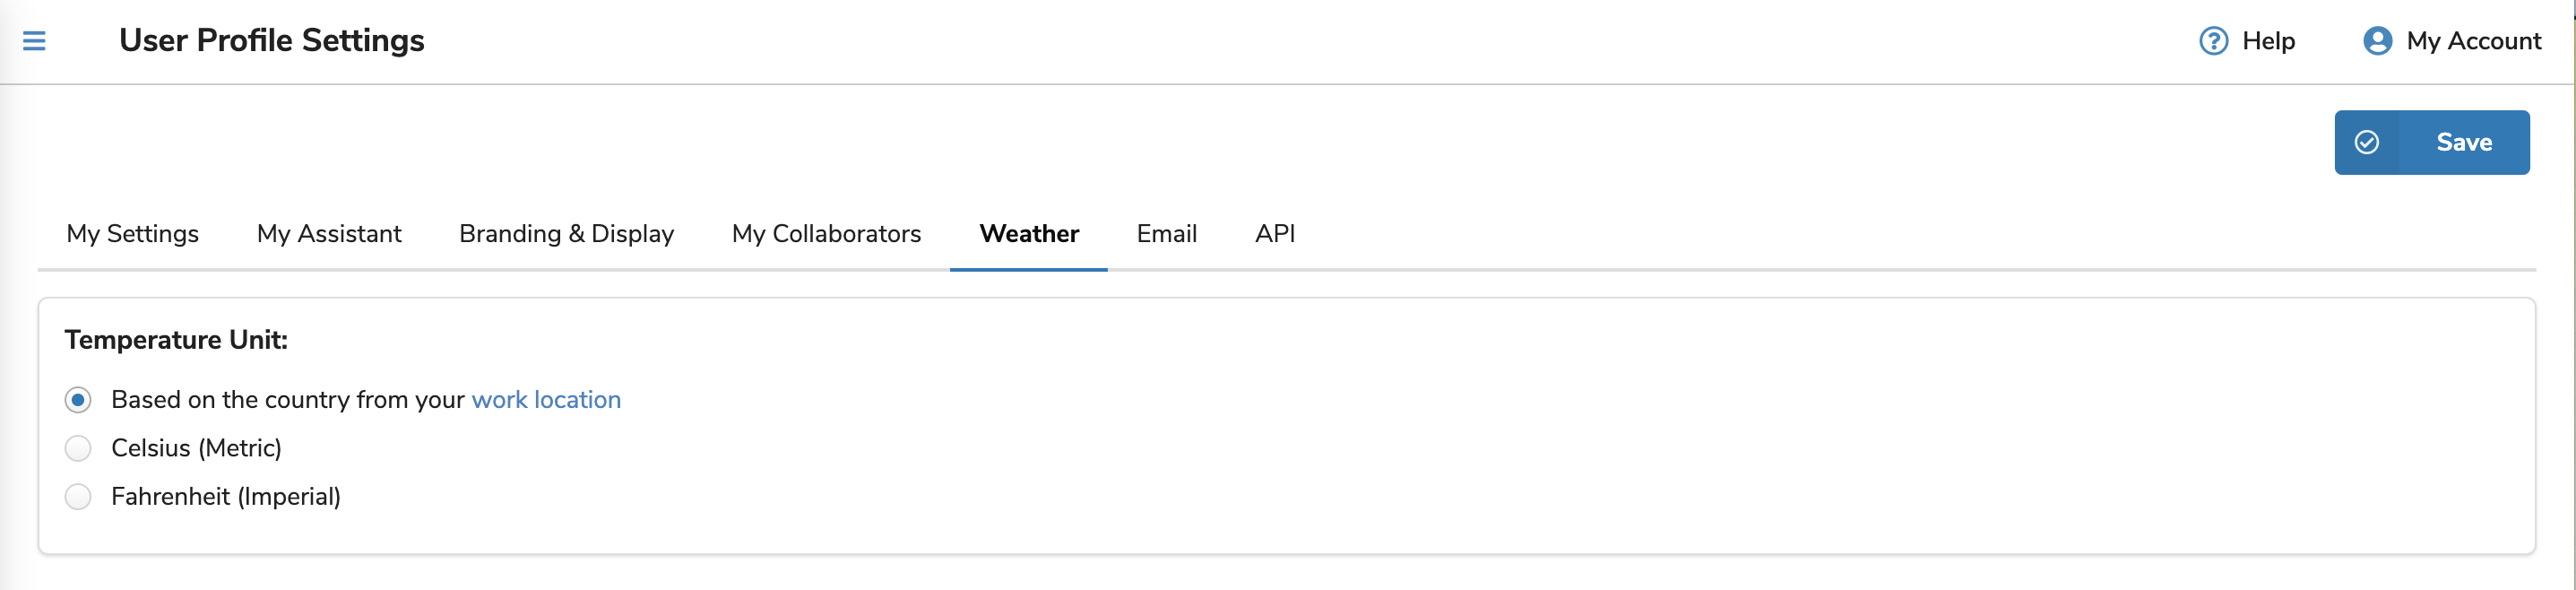Click the Celsius (Metric) label text
2576x590 pixels.
pyautogui.click(x=196, y=448)
